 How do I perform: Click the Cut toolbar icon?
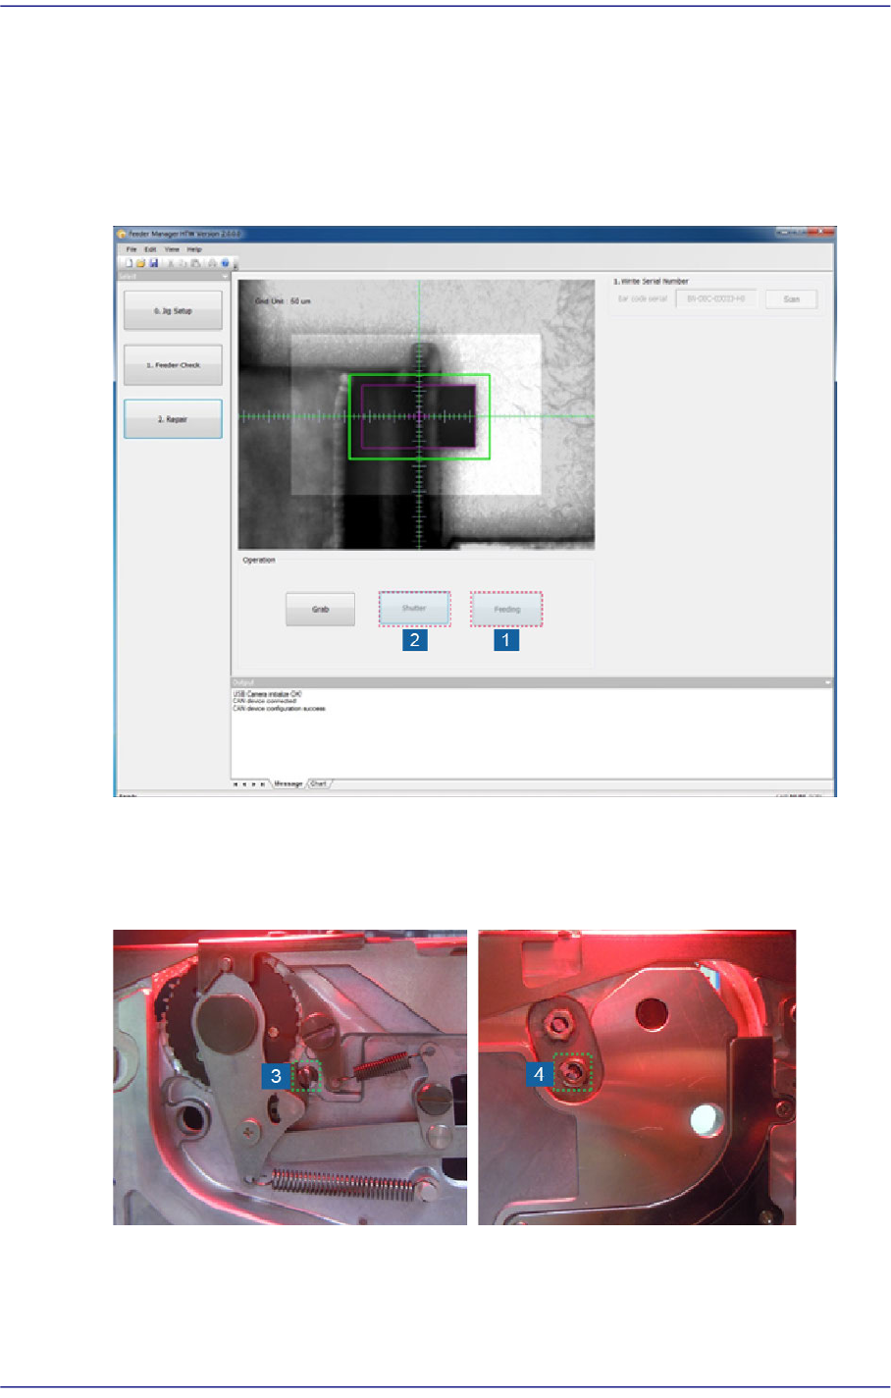[x=171, y=263]
